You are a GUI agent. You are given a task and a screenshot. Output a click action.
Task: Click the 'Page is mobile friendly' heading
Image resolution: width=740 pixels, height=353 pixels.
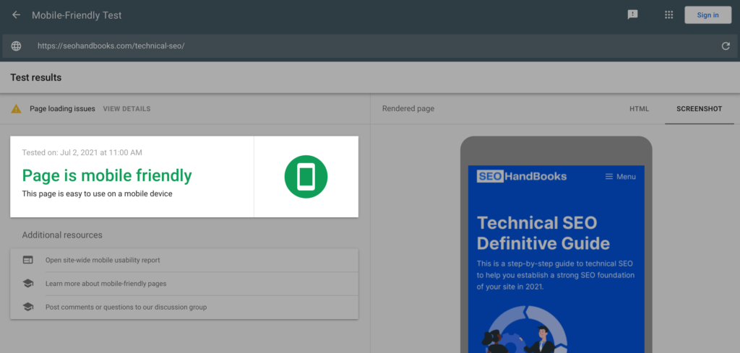(107, 175)
